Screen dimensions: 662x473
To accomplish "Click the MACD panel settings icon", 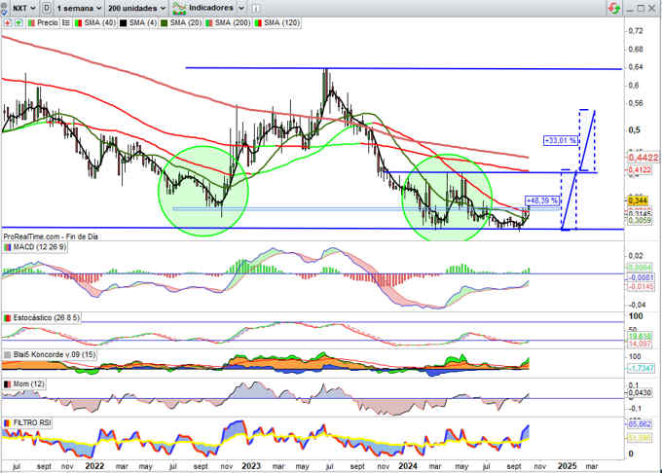I will pyautogui.click(x=7, y=247).
